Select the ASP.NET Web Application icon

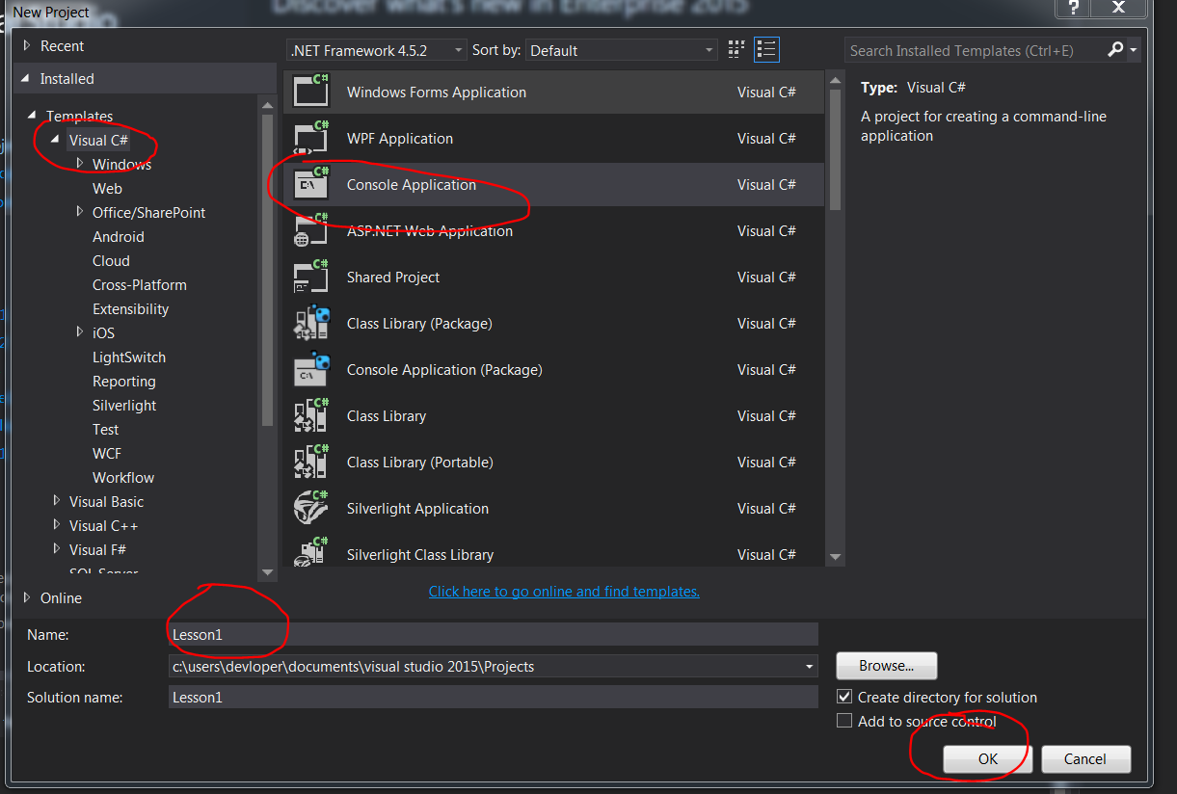tap(311, 229)
